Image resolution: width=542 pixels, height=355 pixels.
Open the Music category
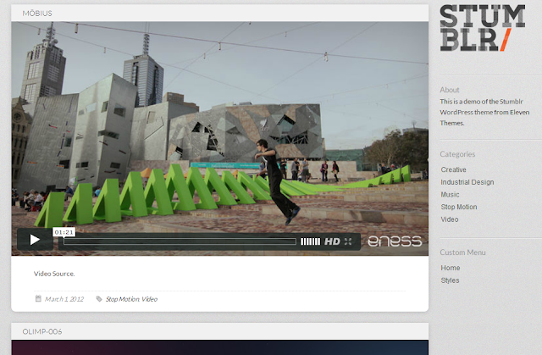pos(450,194)
